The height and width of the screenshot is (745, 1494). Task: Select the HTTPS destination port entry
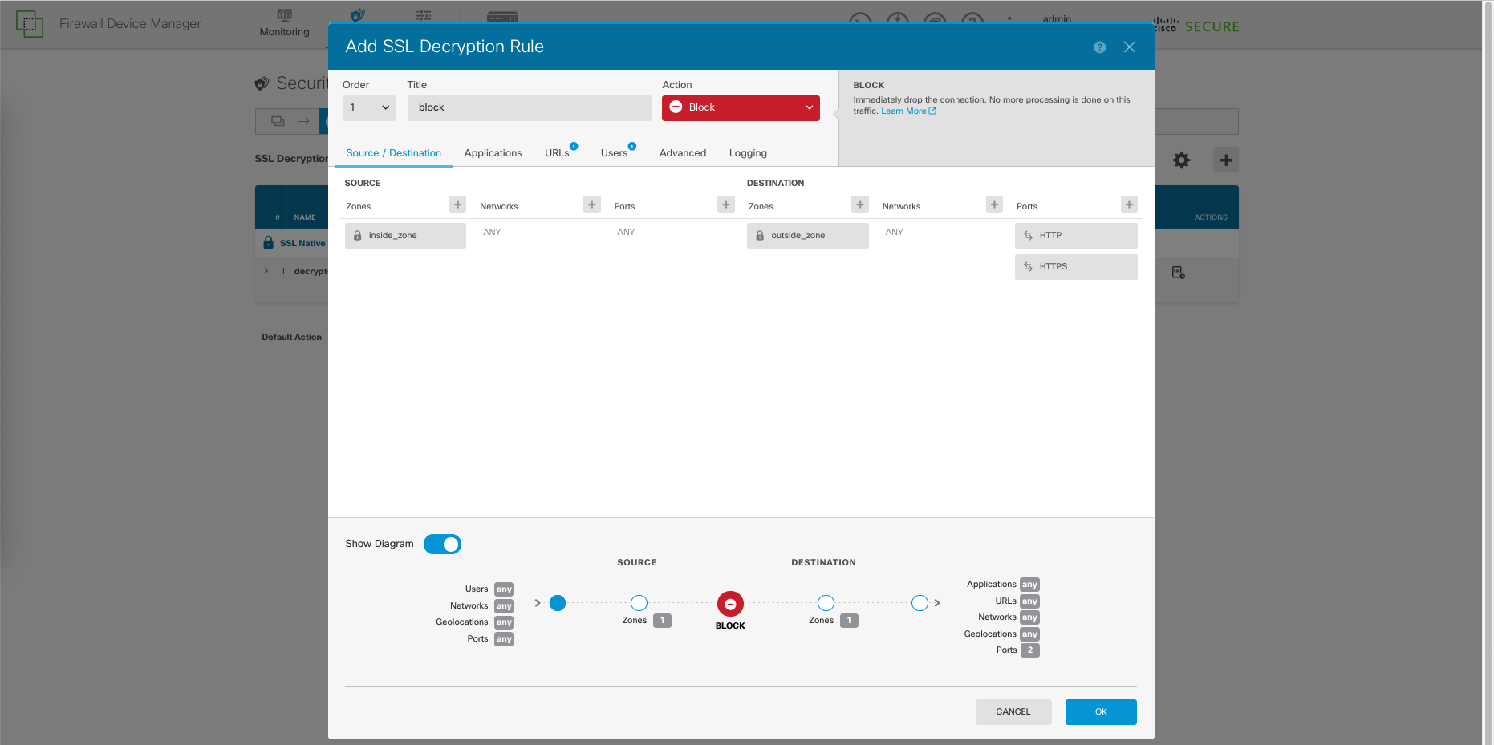coord(1075,267)
